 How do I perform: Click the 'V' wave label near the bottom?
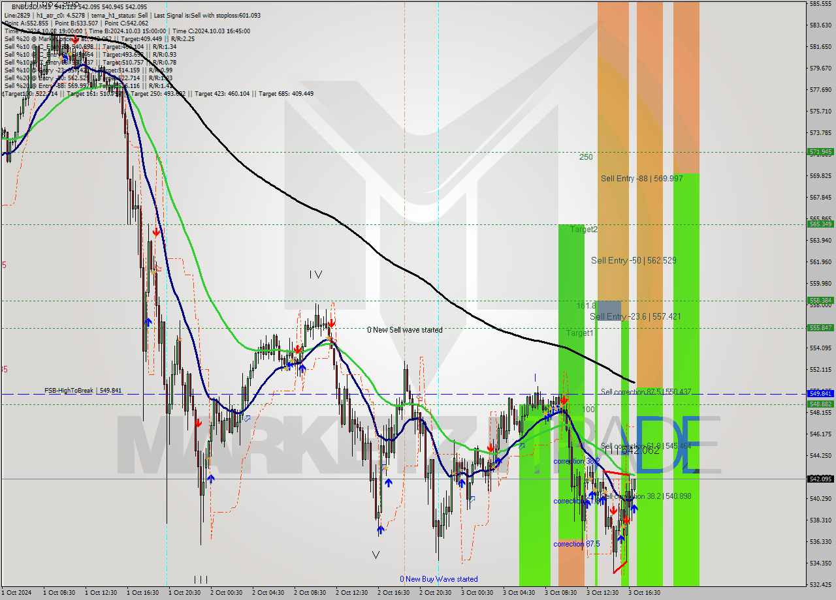pyautogui.click(x=376, y=555)
